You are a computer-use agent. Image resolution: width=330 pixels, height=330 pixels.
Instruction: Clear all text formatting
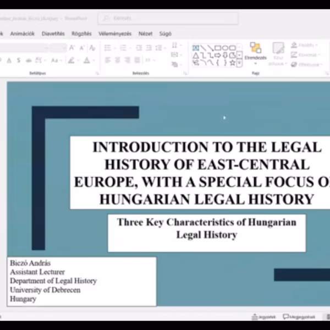coord(92,48)
